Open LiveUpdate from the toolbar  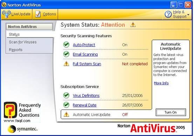pos(17,14)
